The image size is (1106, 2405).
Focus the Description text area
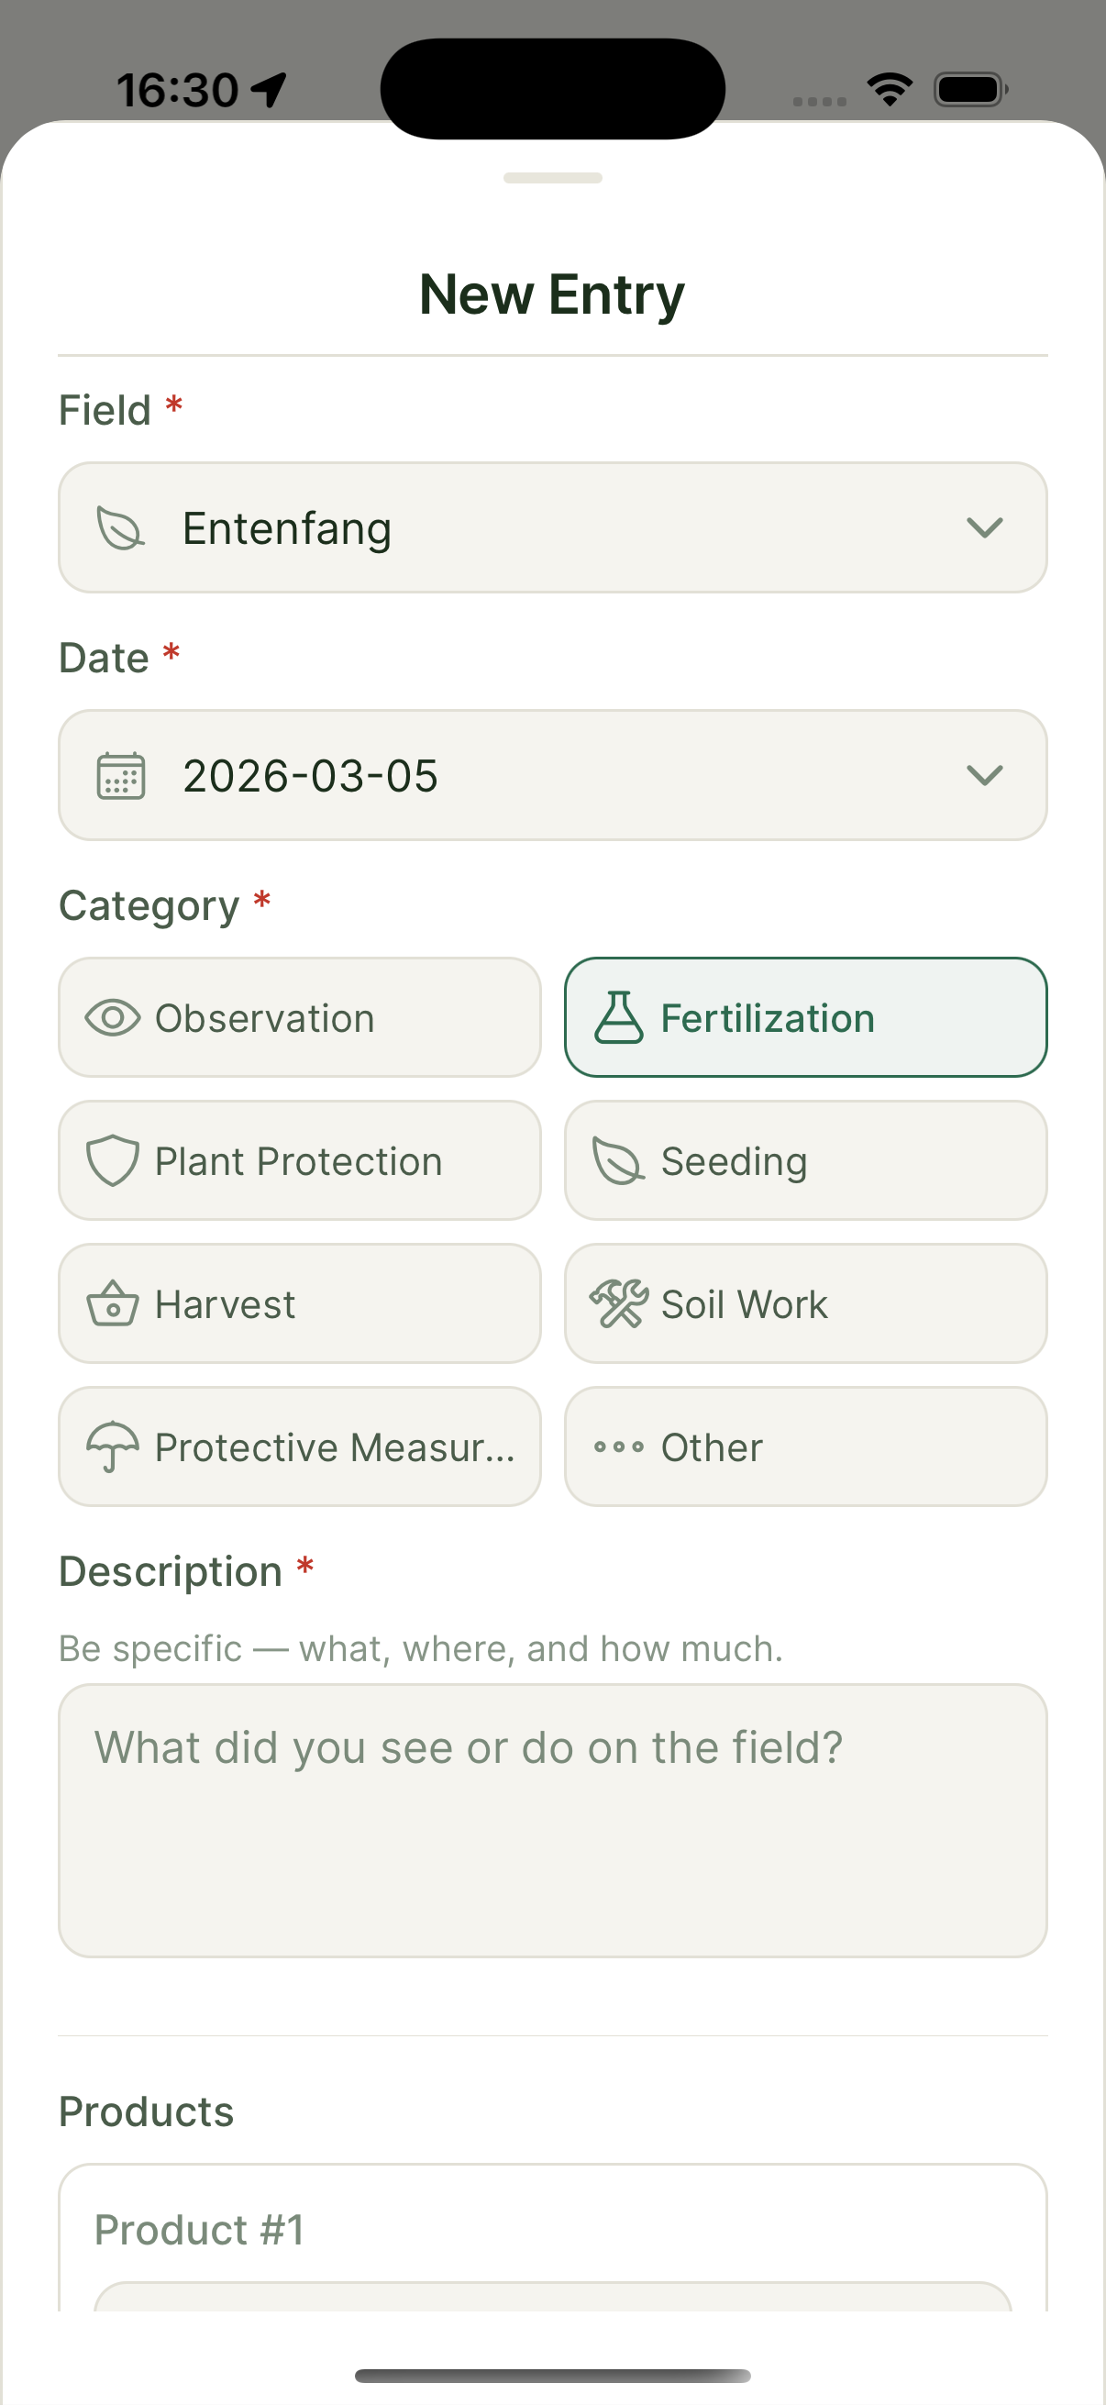[x=552, y=1821]
